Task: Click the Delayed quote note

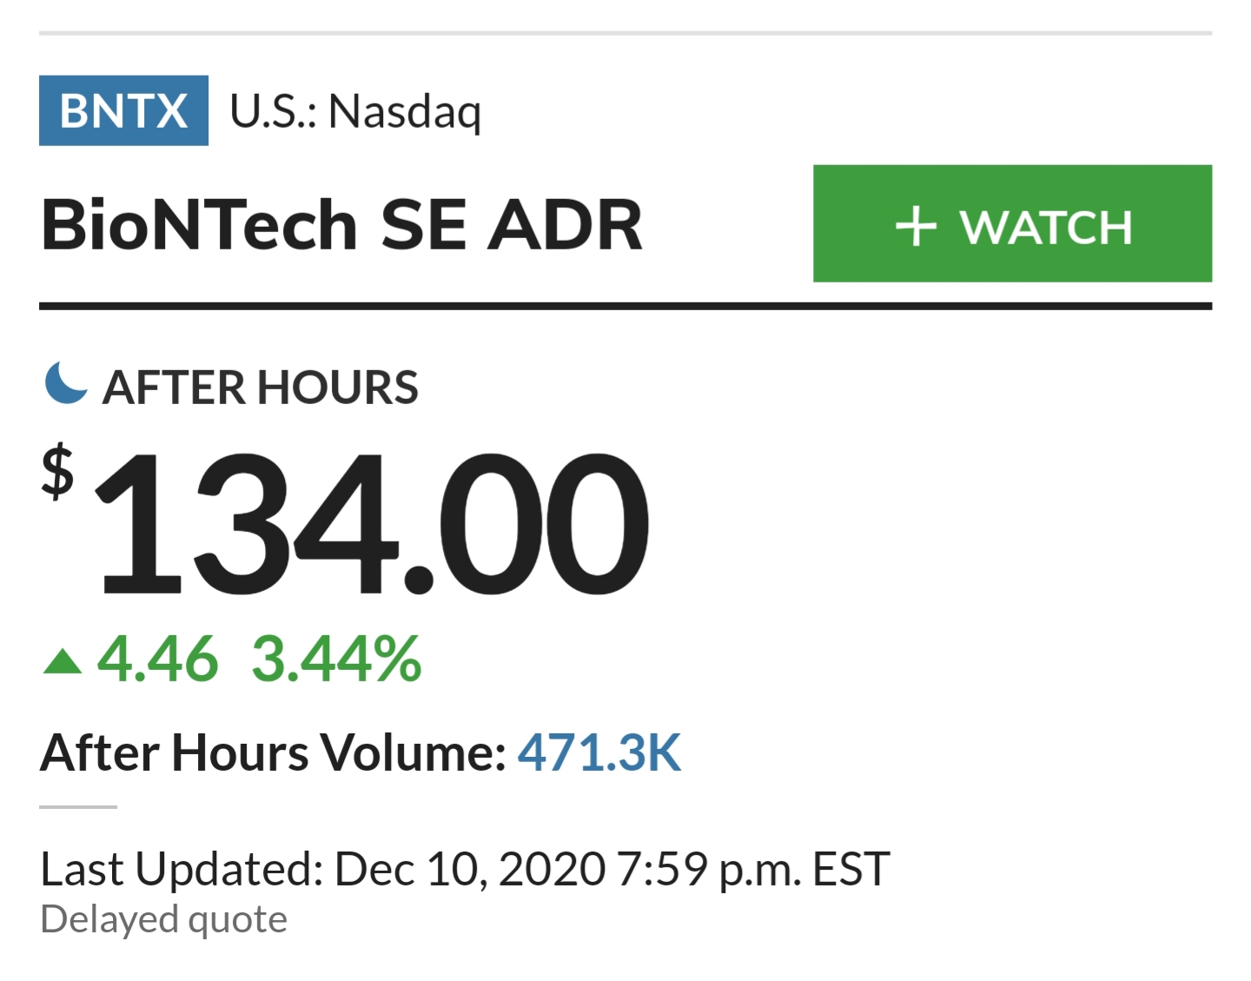Action: pos(163,919)
